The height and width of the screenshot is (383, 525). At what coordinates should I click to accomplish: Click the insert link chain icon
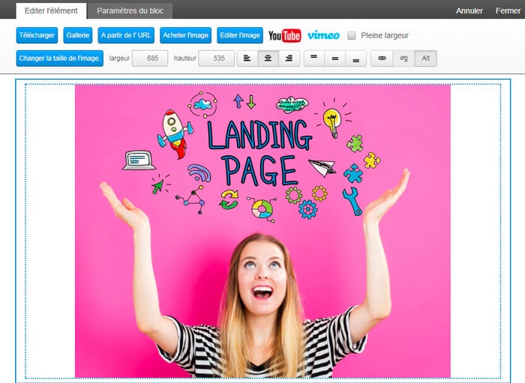pos(382,58)
